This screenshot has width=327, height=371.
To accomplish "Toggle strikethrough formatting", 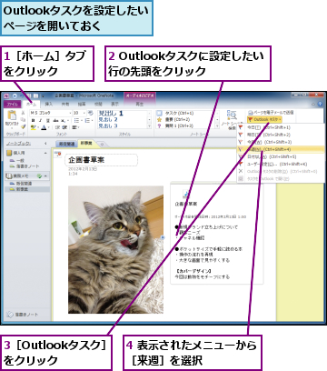I will click(x=55, y=120).
